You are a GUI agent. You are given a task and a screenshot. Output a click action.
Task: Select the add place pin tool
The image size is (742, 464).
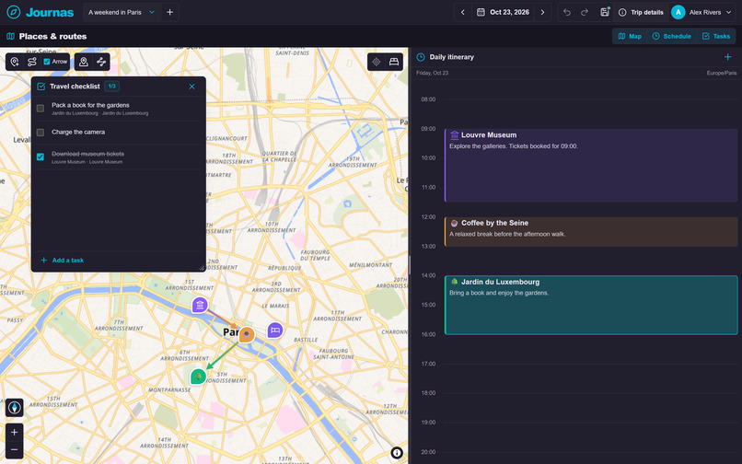click(x=15, y=62)
